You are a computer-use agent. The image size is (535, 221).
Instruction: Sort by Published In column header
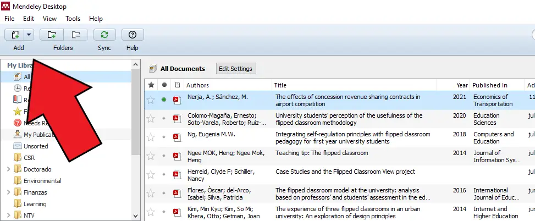click(x=497, y=85)
